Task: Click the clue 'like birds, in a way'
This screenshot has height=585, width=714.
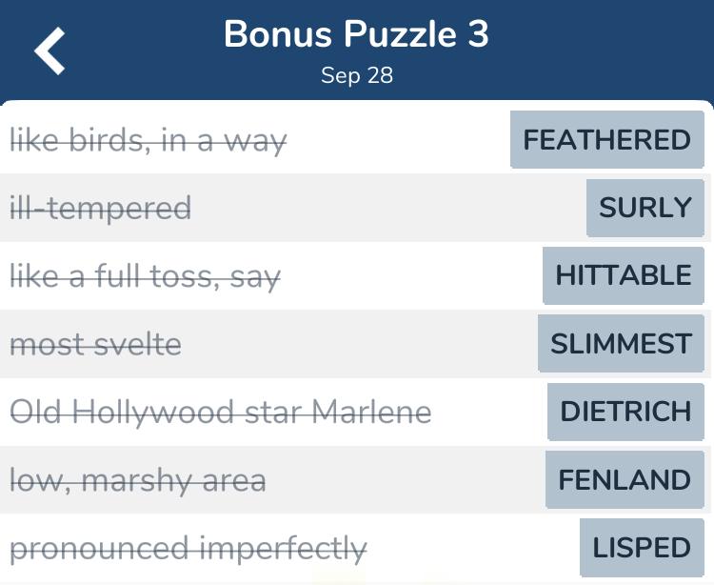Action: pos(149,140)
